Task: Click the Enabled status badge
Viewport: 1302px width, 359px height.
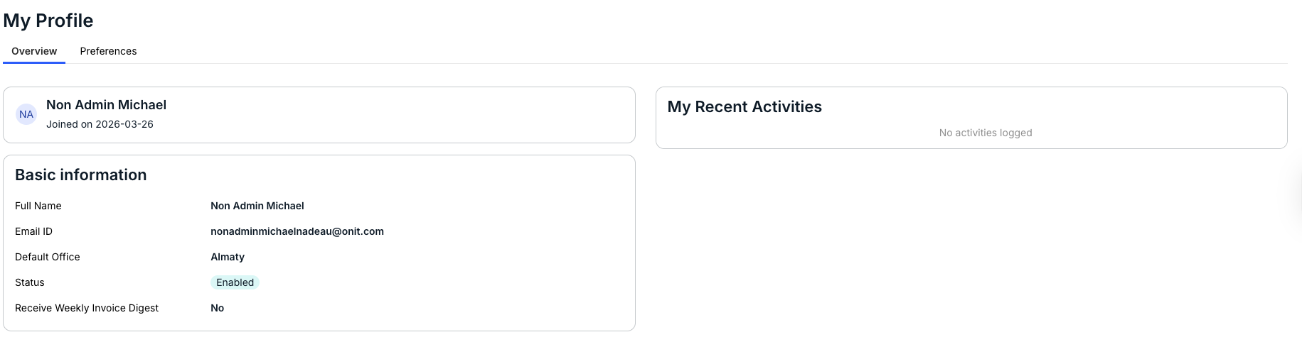Action: coord(235,282)
